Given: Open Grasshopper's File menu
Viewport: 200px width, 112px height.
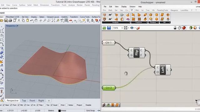Looking at the screenshot, I should [105, 7].
